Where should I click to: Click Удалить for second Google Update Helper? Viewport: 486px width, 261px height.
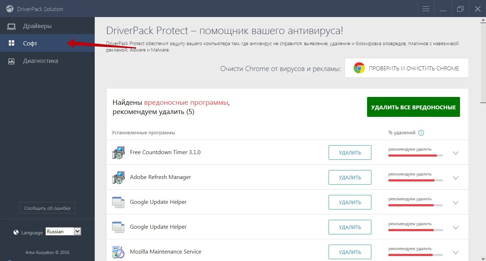tap(350, 227)
